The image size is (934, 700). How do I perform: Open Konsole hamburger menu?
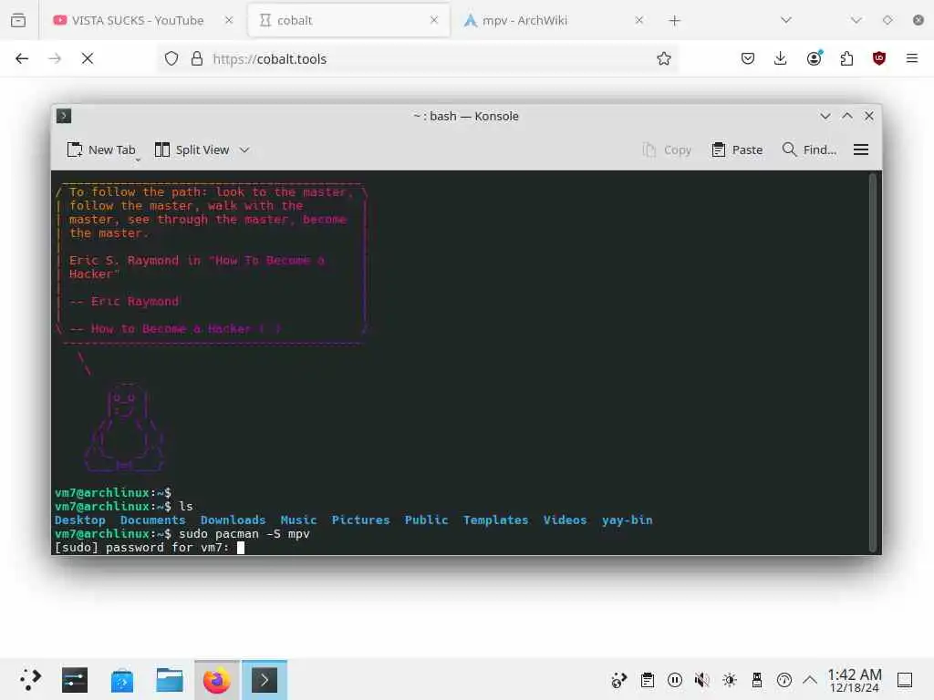tap(861, 150)
